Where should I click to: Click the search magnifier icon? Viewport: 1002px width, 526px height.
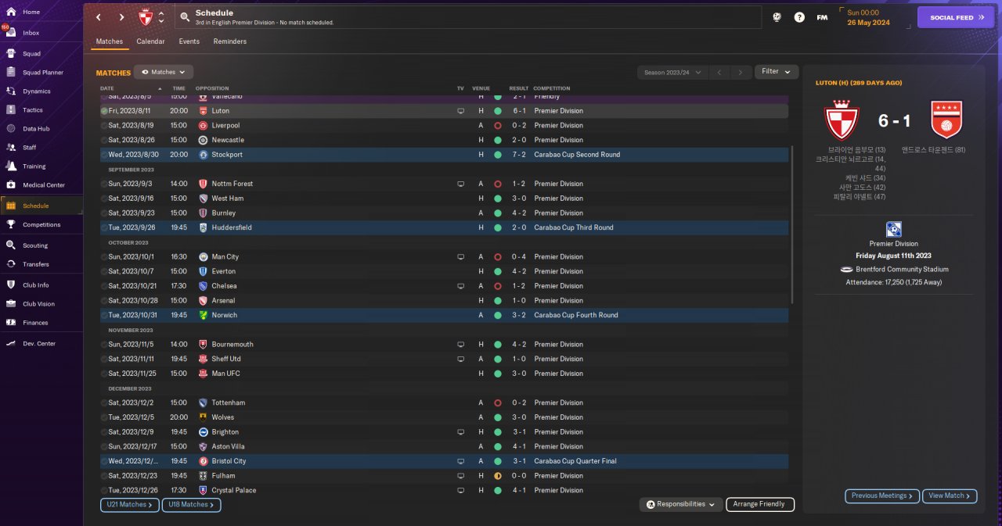coord(184,17)
